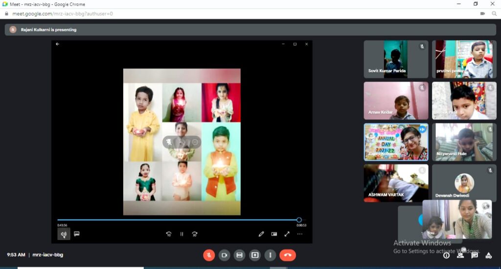Click the pencil edit icon in video player
501x269 pixels.
261,234
